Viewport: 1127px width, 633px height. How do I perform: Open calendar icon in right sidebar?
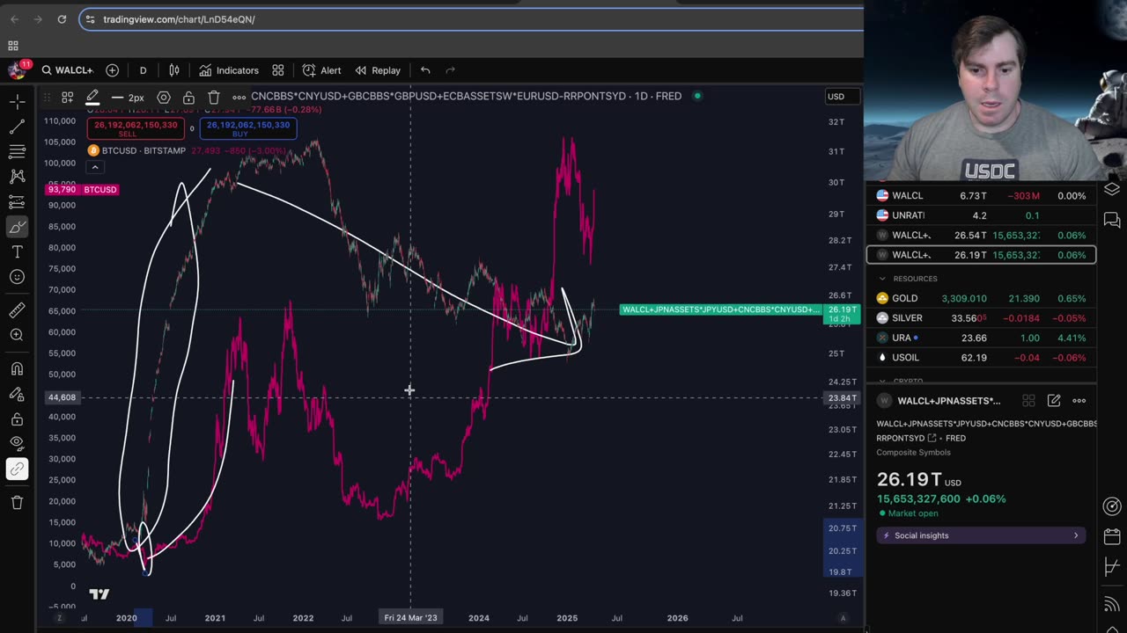(x=1111, y=537)
